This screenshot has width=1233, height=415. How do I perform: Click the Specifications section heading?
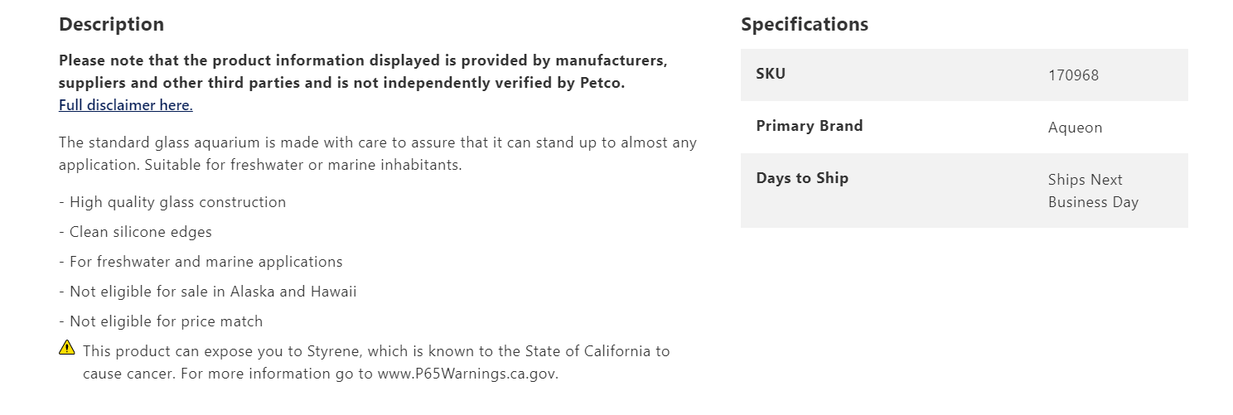click(x=804, y=25)
